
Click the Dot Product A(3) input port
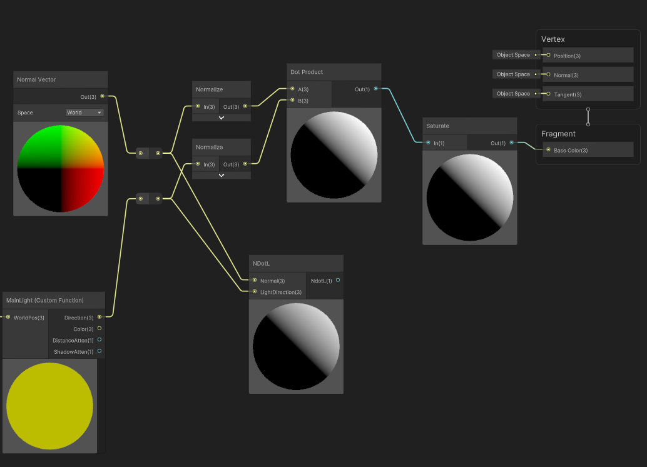(291, 89)
